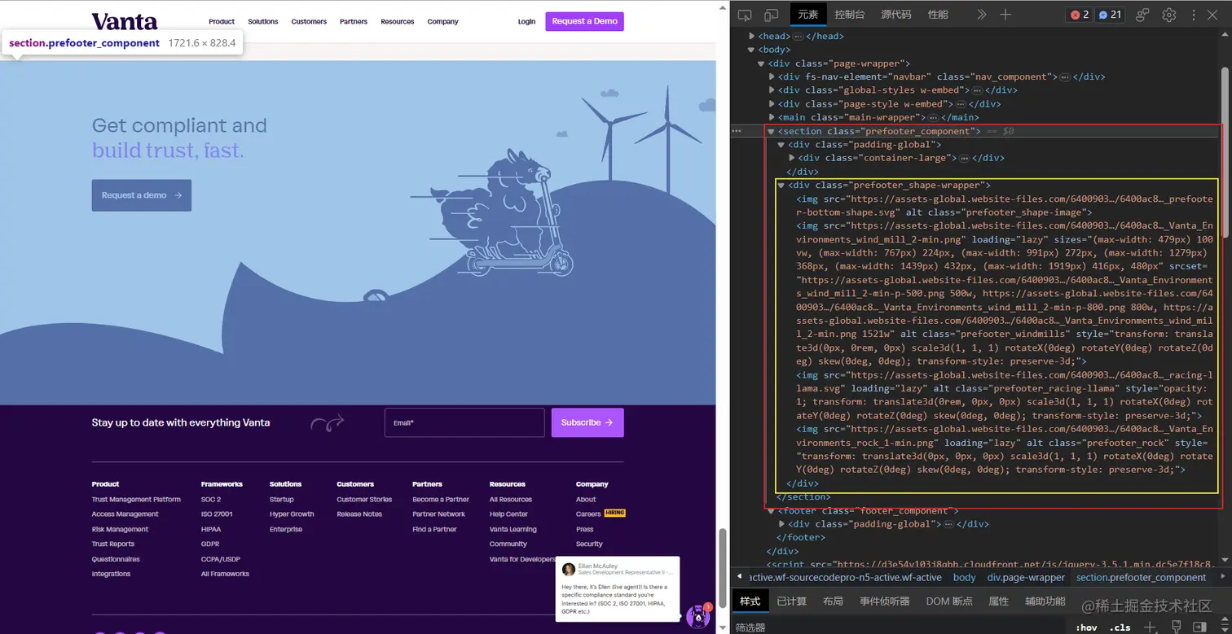Click the ellipsis beside section.prefooter_component row
Screen dimensions: 1232x634
click(737, 131)
